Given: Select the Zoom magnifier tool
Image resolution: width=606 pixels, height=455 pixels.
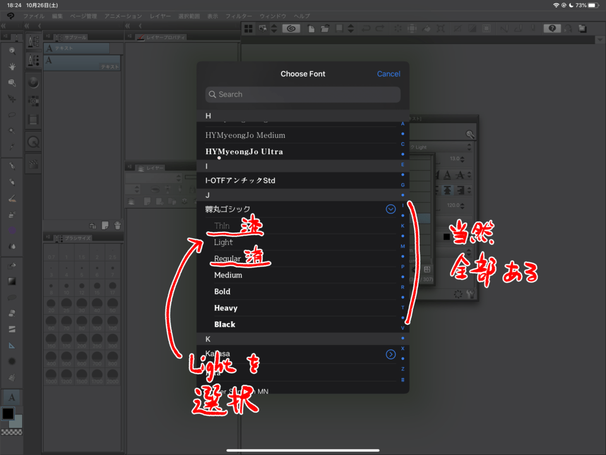Looking at the screenshot, I should 12,51.
